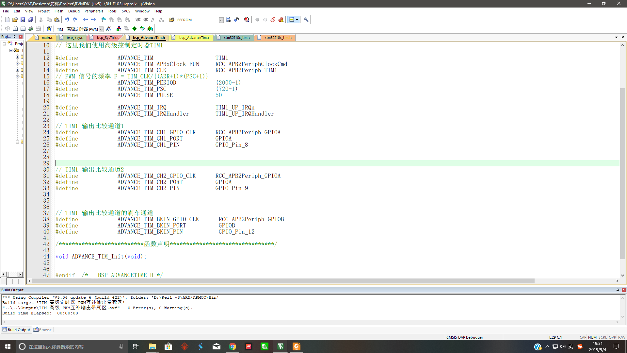Image resolution: width=627 pixels, height=353 pixels.
Task: Close the Project panel
Action: point(21,37)
